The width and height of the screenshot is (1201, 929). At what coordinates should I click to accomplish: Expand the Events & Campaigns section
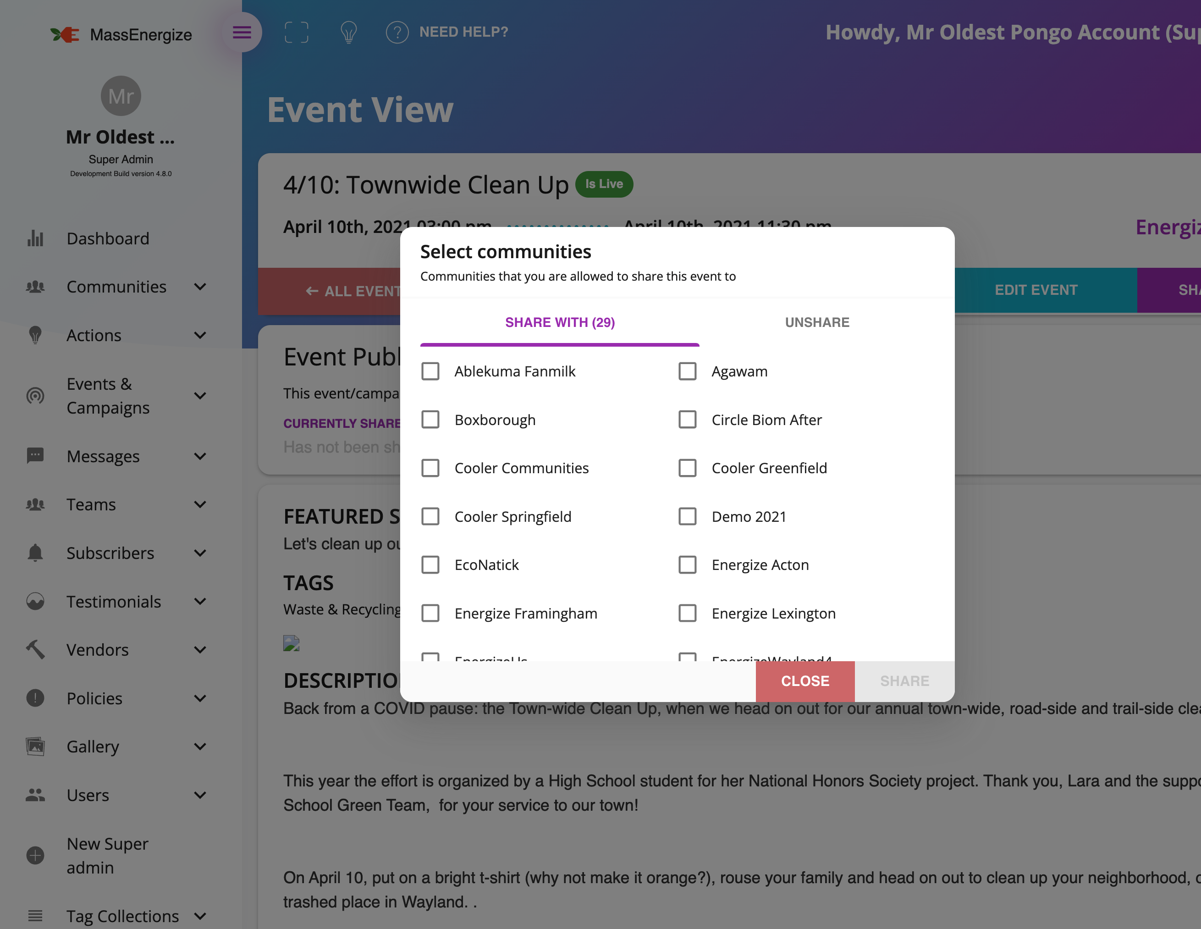(200, 395)
